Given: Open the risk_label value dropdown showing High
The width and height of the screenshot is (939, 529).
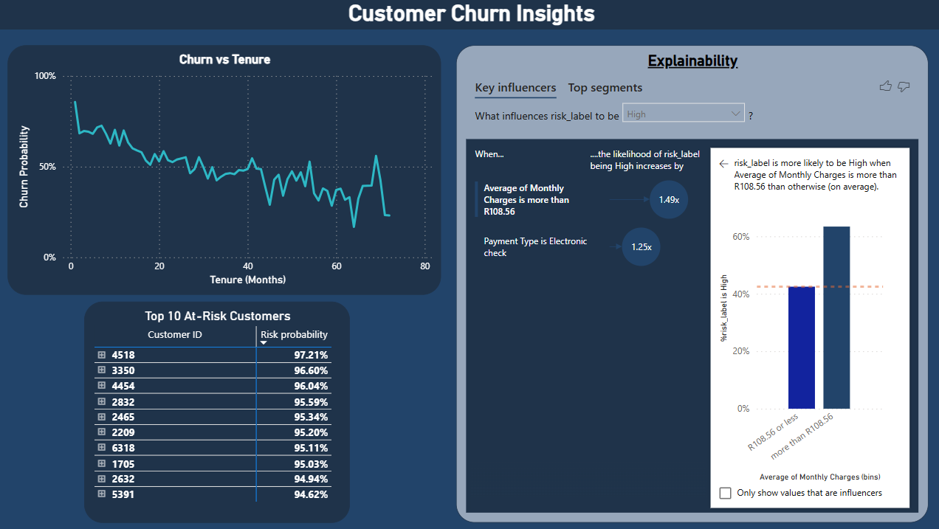Looking at the screenshot, I should (684, 114).
